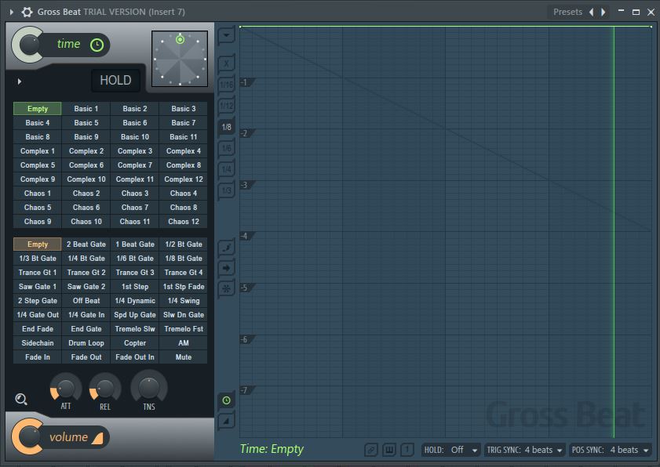Select next preset arrow
The width and height of the screenshot is (660, 467).
[x=603, y=12]
